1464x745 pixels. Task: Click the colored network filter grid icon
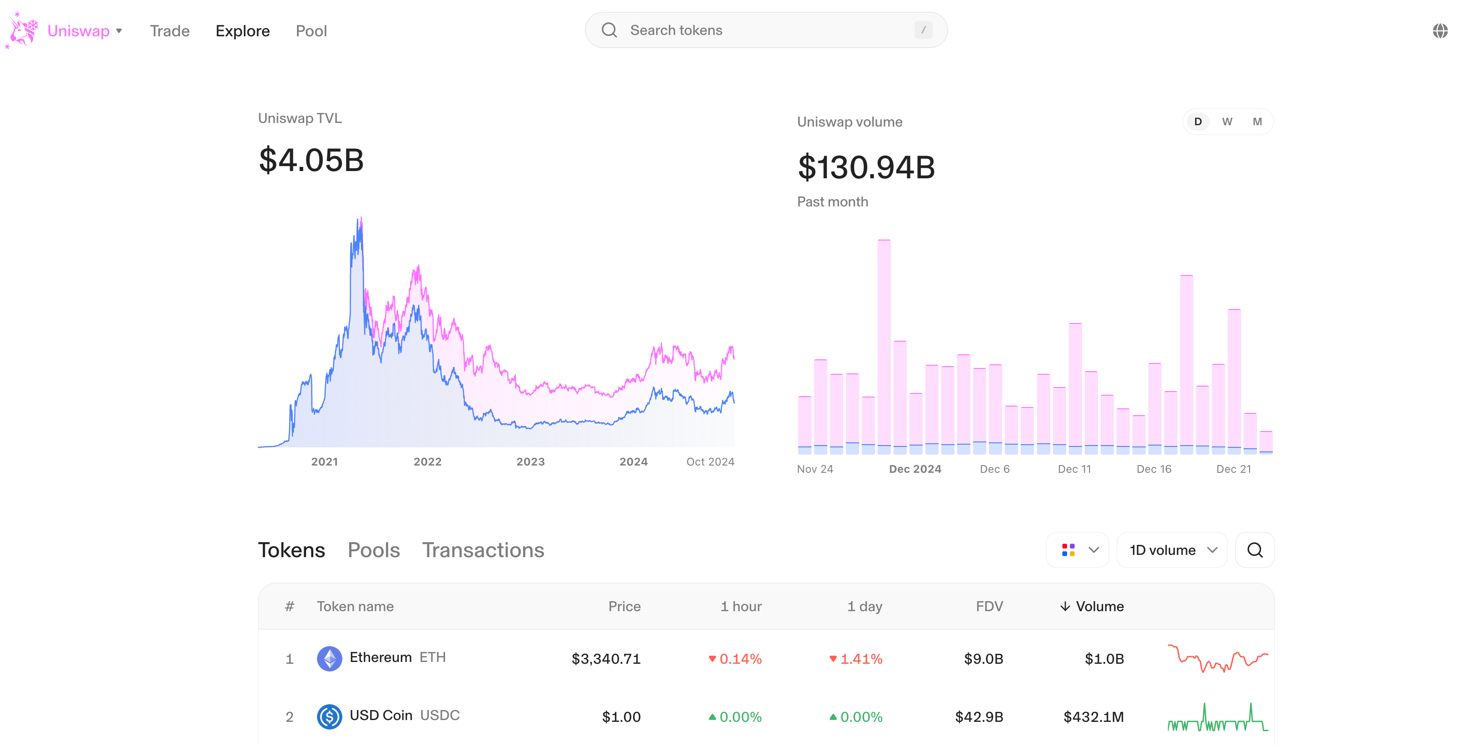pos(1068,549)
